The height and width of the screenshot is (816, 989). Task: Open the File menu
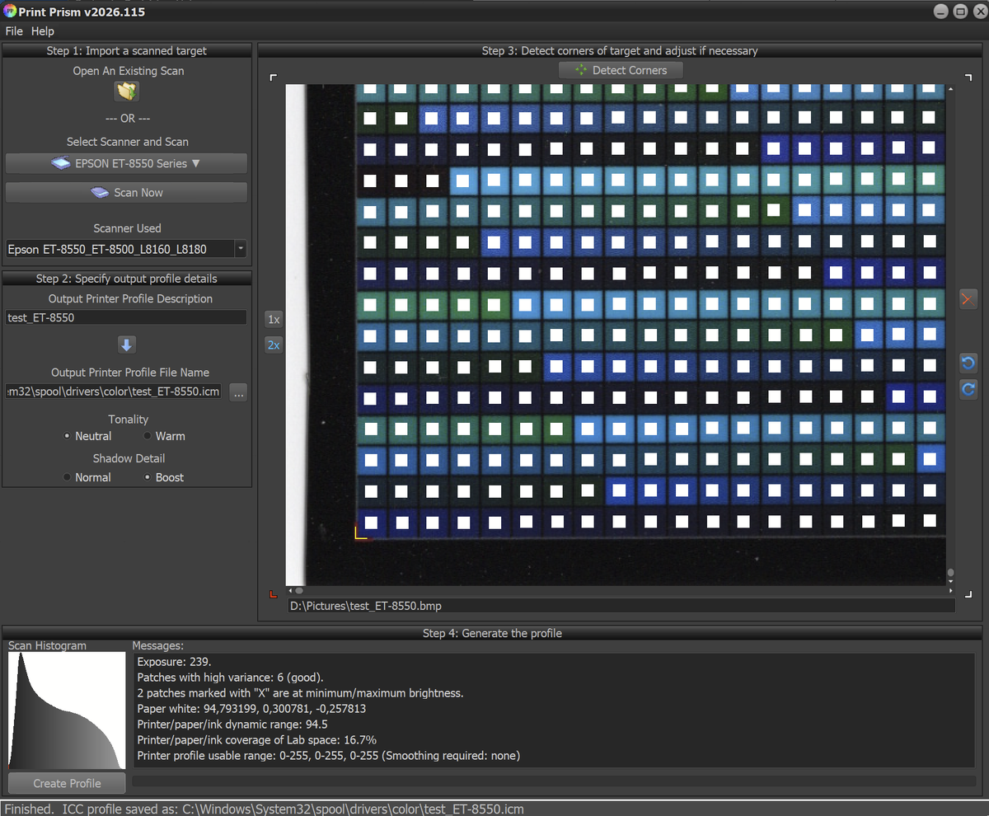[x=14, y=31]
